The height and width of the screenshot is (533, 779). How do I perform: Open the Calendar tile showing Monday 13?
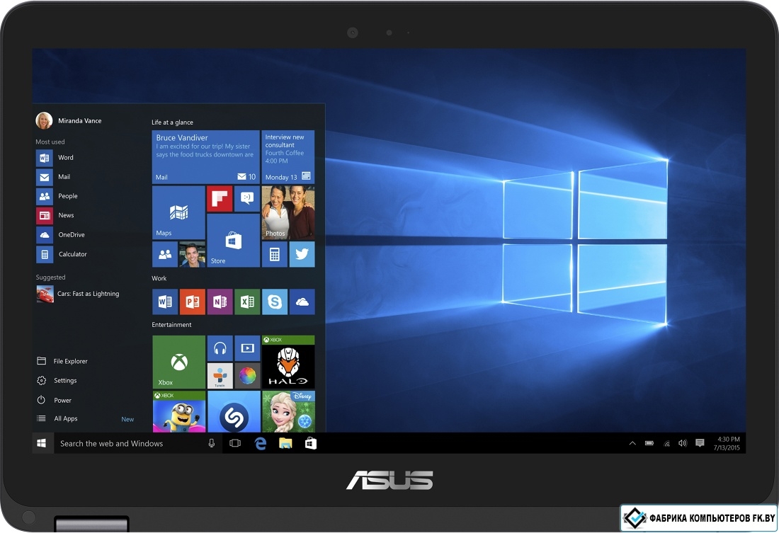coord(288,157)
